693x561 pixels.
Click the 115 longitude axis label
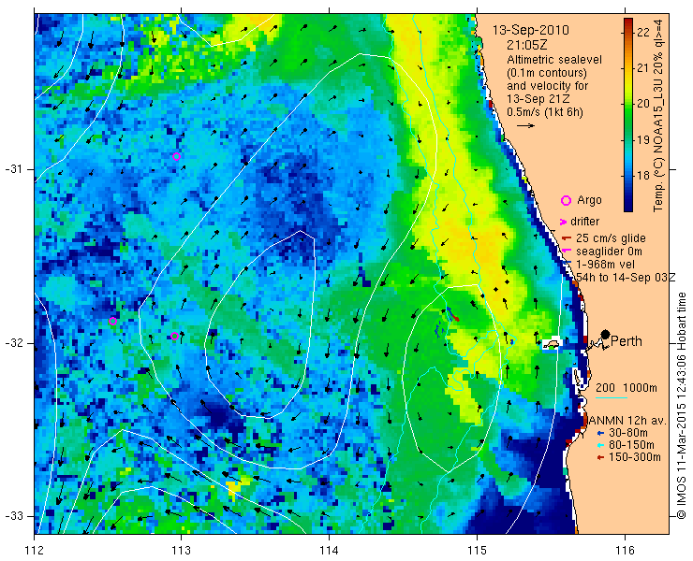[x=477, y=550]
